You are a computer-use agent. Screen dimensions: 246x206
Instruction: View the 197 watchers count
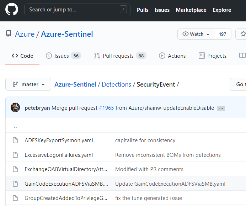pyautogui.click(x=223, y=34)
